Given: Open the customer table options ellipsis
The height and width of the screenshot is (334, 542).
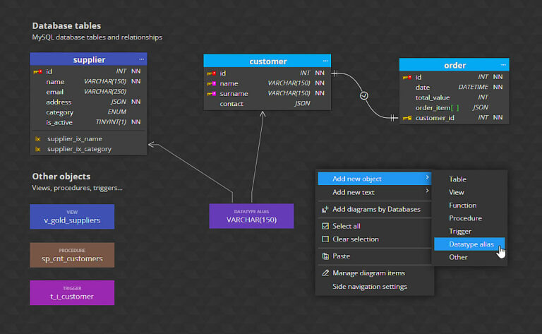Looking at the screenshot, I should coord(325,61).
